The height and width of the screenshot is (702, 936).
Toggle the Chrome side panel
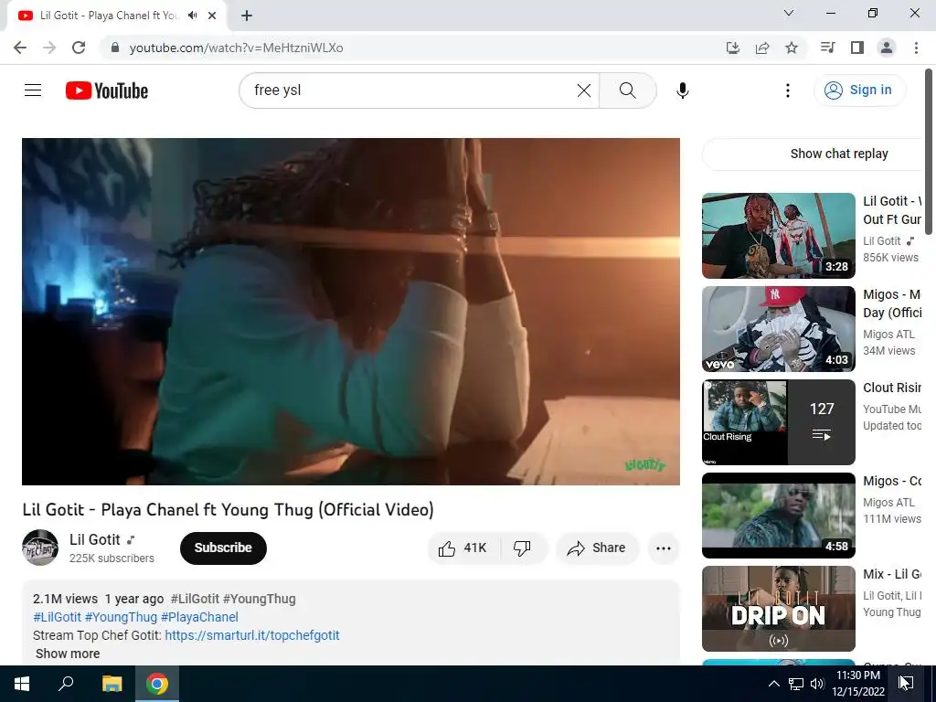coord(857,48)
